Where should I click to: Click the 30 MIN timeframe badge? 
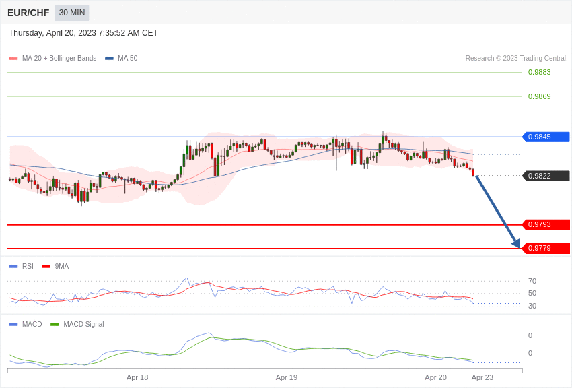point(72,13)
